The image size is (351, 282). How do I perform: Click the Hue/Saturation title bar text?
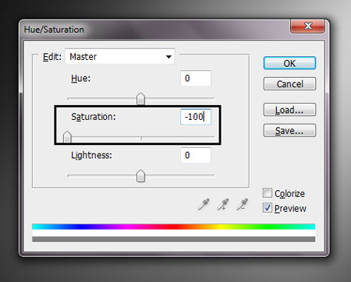pos(54,30)
